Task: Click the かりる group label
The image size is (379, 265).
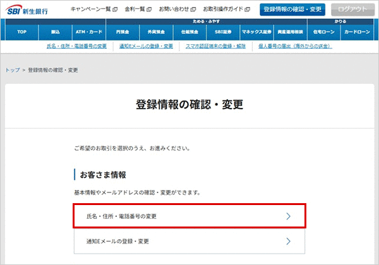Action: click(340, 21)
